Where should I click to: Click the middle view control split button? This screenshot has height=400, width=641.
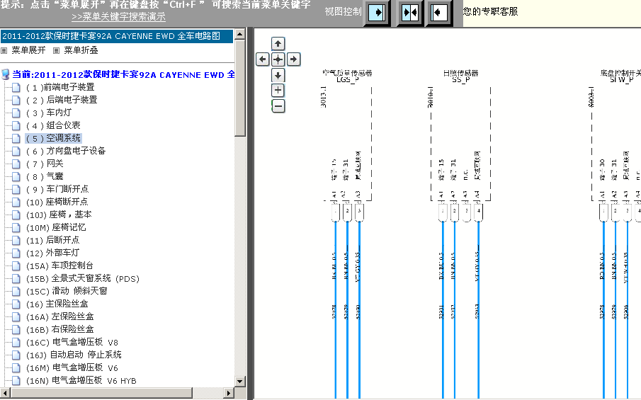pyautogui.click(x=410, y=13)
